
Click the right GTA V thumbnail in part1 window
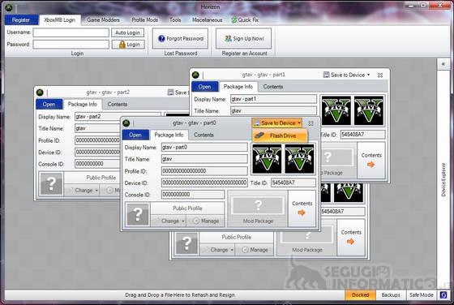(x=369, y=110)
